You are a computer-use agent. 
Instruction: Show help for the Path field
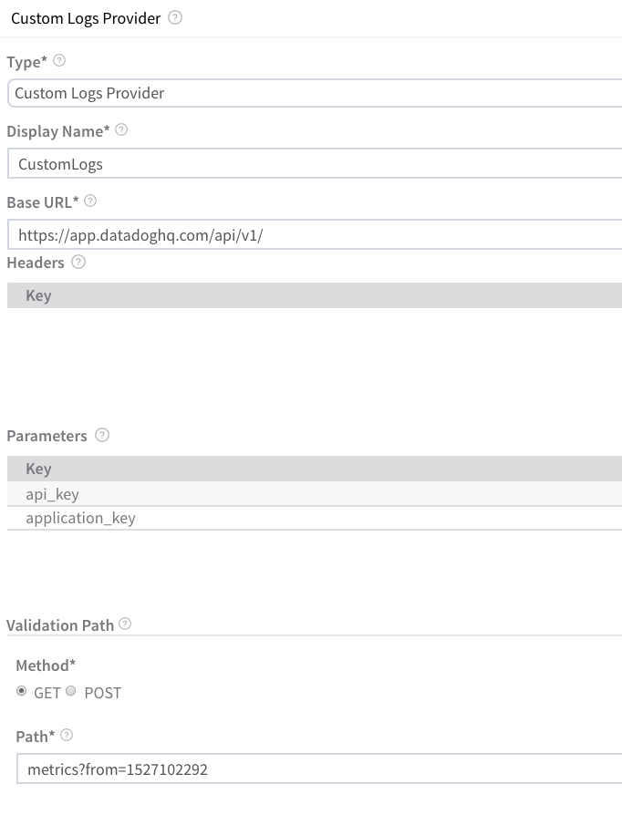67,736
